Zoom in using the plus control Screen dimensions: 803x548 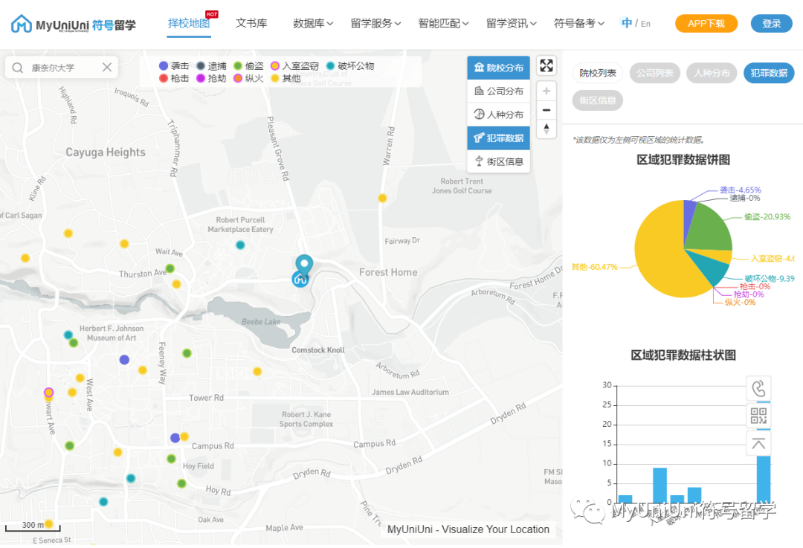point(546,90)
